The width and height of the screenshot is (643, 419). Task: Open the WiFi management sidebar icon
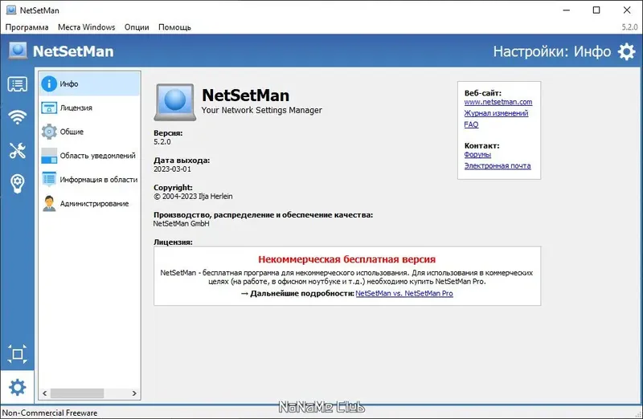pyautogui.click(x=17, y=117)
